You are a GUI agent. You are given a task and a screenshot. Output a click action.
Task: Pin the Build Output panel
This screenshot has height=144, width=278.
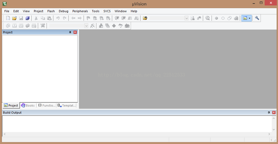(269, 113)
